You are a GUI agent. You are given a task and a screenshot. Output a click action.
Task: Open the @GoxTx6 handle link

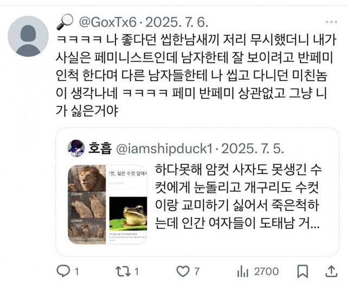pos(108,22)
